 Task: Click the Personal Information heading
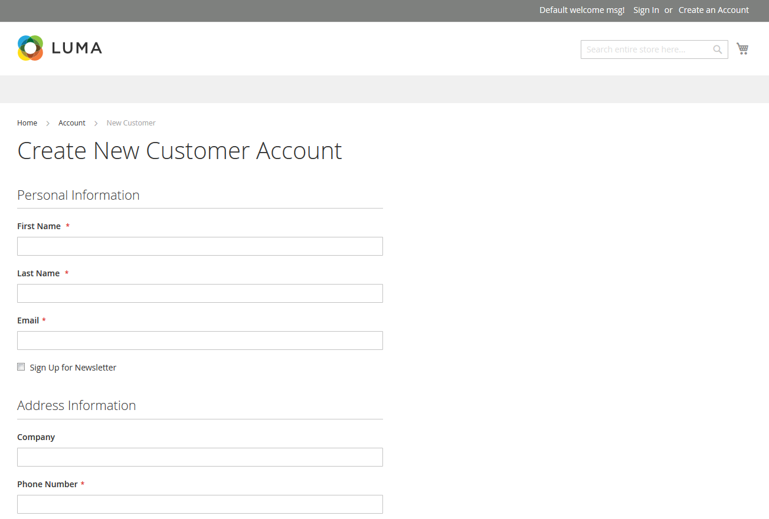pyautogui.click(x=78, y=195)
